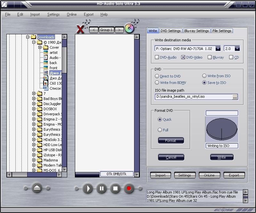
Task: Expand the 7 folder node
Action: pyautogui.click(x=34, y=94)
